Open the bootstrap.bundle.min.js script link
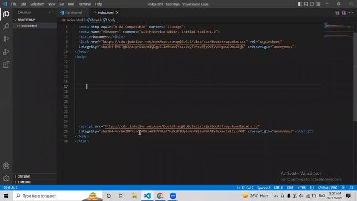 [x=181, y=126]
